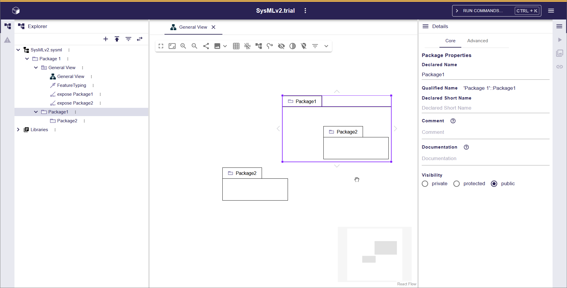Select FeatureTyping in the Explorer tree
Viewport: 567px width, 288px height.
pos(71,85)
